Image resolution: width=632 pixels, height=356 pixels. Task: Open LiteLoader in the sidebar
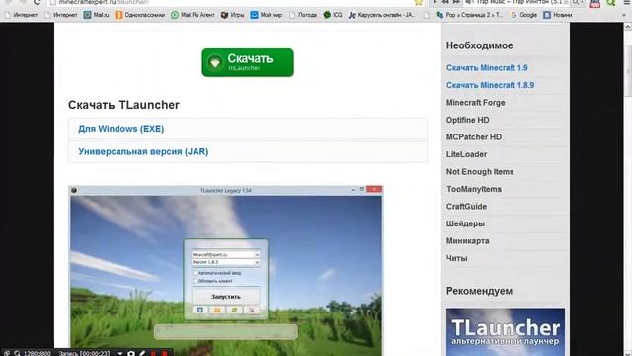(x=466, y=154)
